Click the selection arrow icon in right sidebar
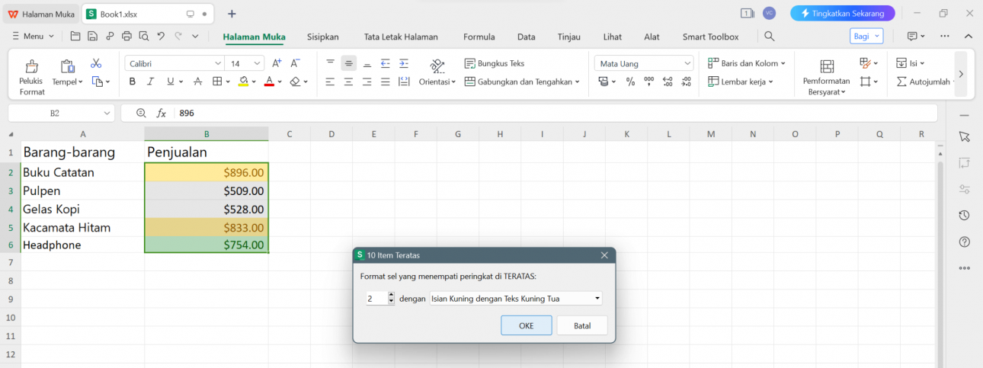 [964, 136]
